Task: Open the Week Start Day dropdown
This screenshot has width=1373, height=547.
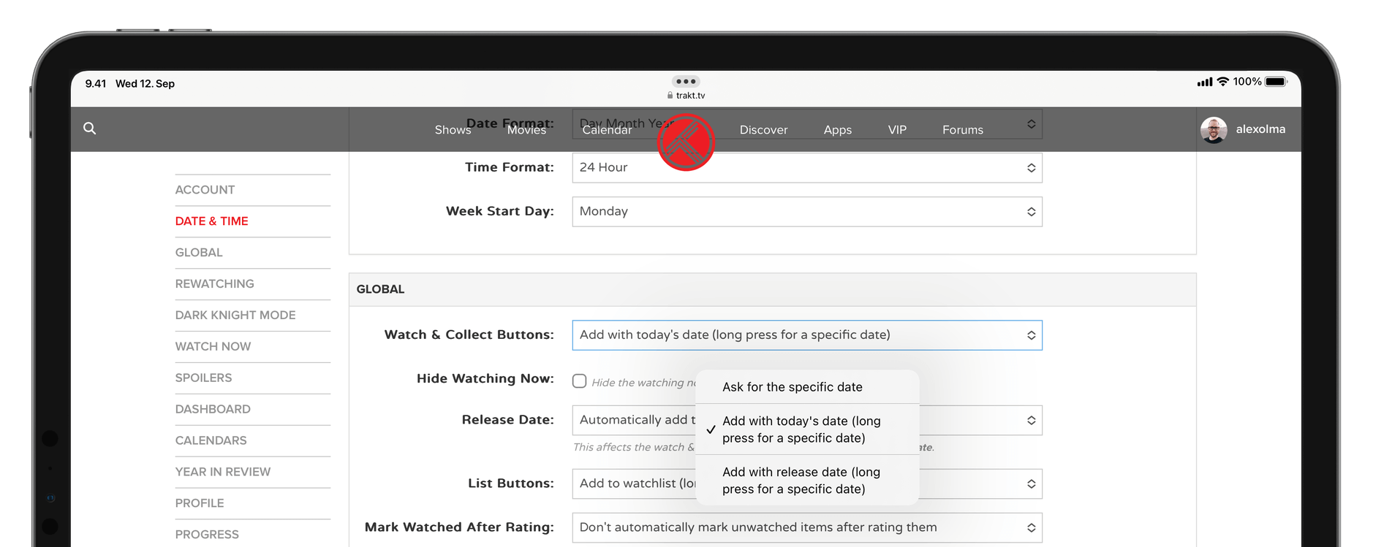Action: click(x=807, y=212)
